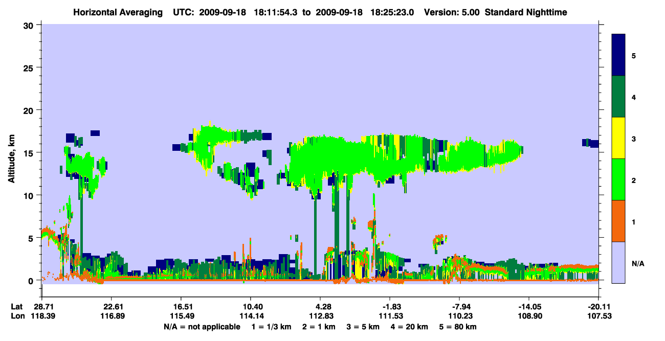The image size is (665, 341).
Task: Click the 30 tick label on the altitude axis
Action: click(x=28, y=25)
